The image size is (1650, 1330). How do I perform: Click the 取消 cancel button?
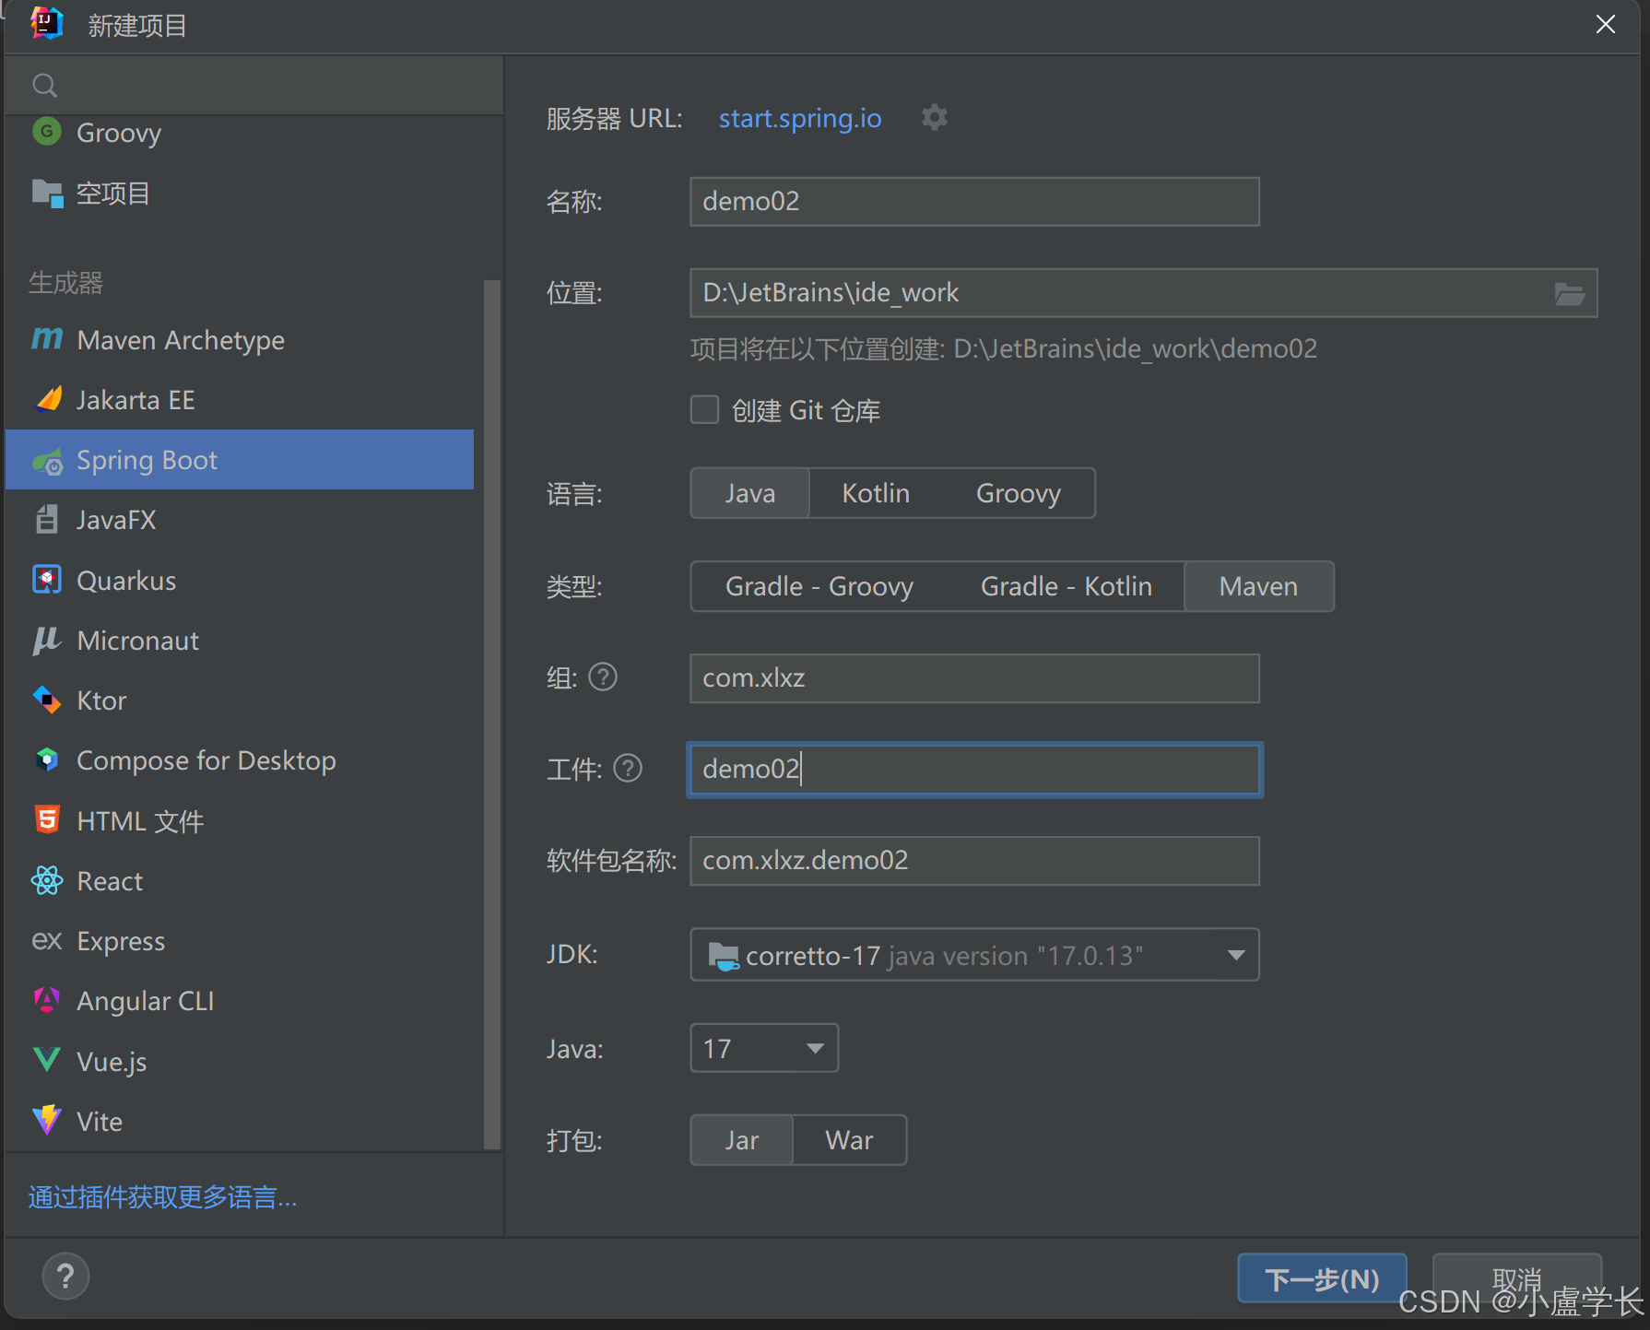pos(1516,1278)
